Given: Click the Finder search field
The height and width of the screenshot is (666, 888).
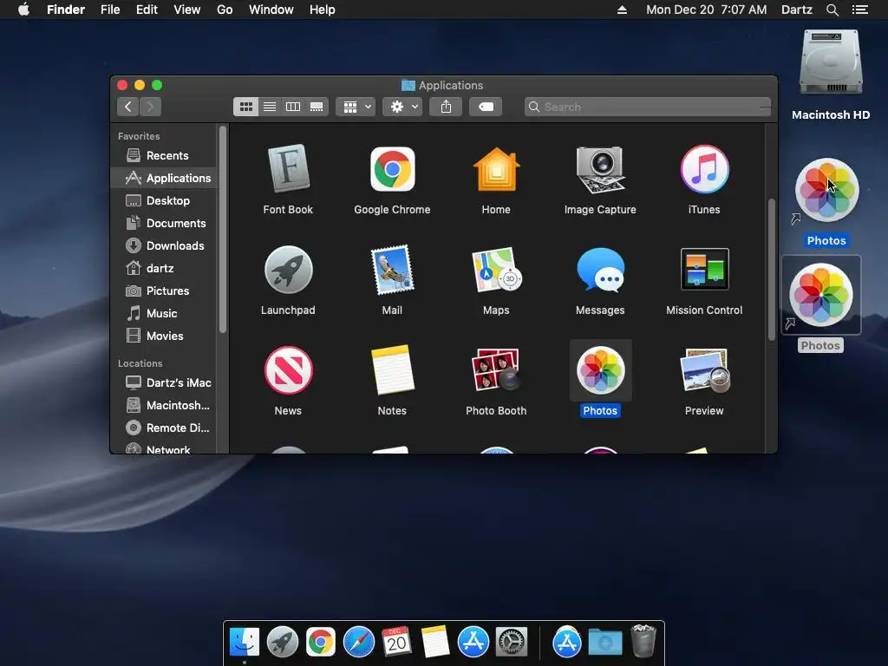Looking at the screenshot, I should pyautogui.click(x=648, y=107).
